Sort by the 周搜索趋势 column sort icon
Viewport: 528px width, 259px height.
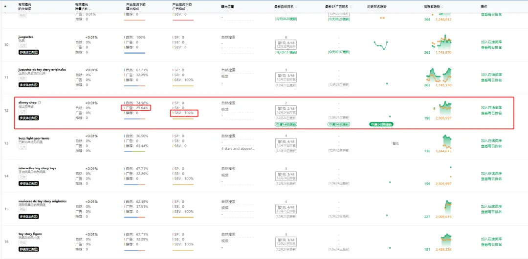pyautogui.click(x=442, y=7)
